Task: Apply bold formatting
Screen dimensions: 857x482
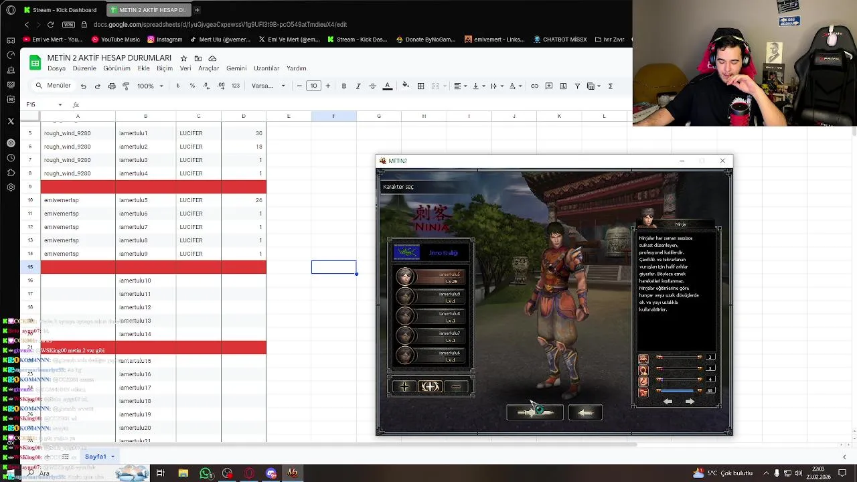Action: coord(343,86)
